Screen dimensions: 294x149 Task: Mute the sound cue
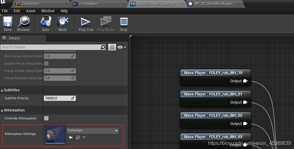(x=63, y=24)
